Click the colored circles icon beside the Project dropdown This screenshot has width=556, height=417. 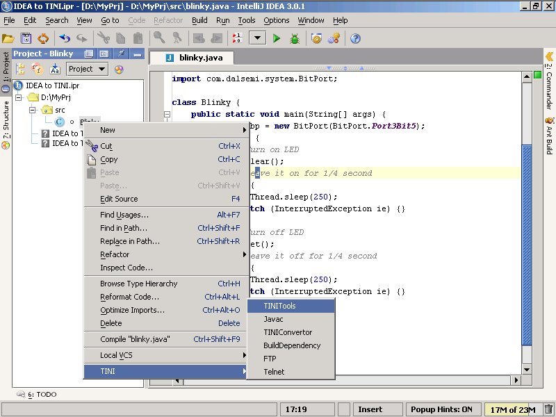[x=119, y=69]
